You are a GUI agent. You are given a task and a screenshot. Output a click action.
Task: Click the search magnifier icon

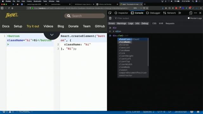69,16
